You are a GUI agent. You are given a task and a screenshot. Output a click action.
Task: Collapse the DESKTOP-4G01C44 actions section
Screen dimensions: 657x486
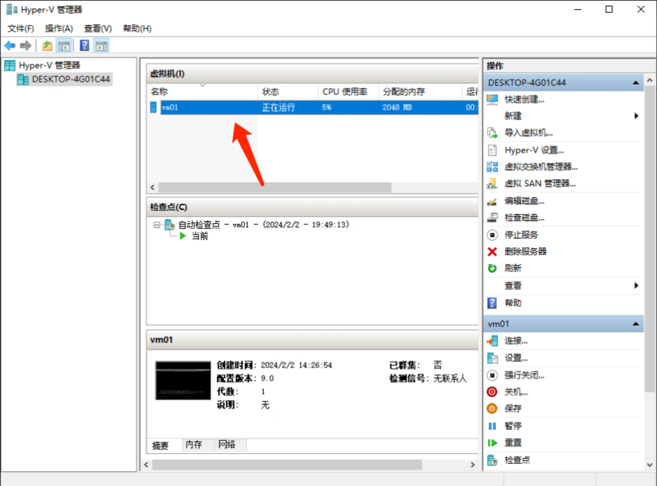(635, 83)
